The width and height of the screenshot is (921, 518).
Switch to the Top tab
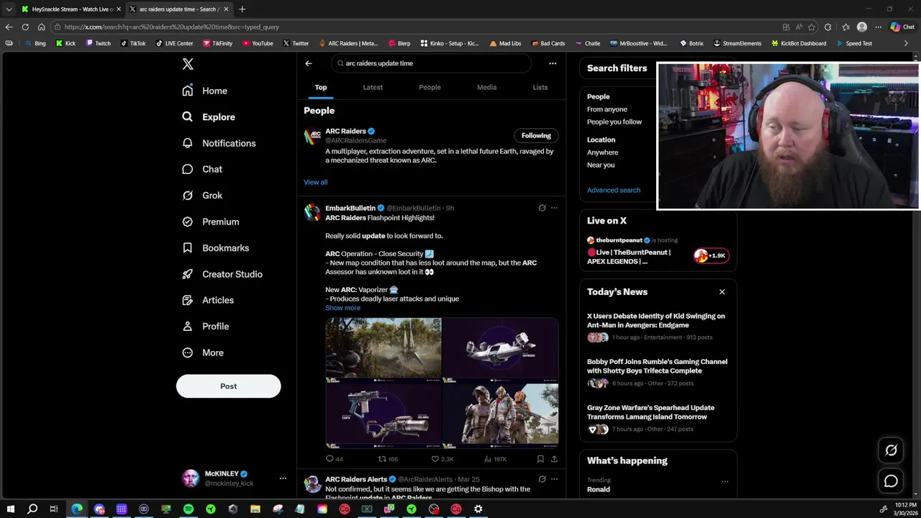pos(321,87)
